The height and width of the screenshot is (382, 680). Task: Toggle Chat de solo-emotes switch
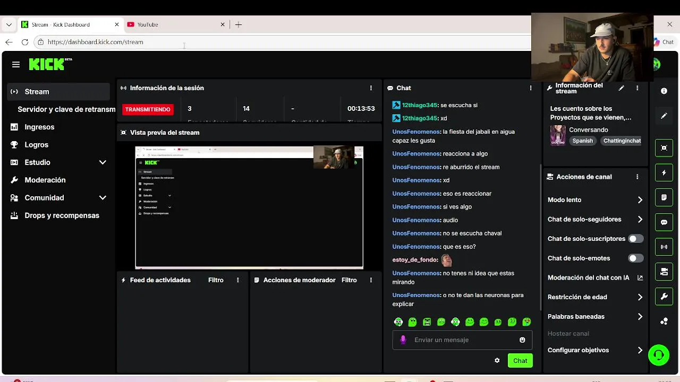point(635,258)
